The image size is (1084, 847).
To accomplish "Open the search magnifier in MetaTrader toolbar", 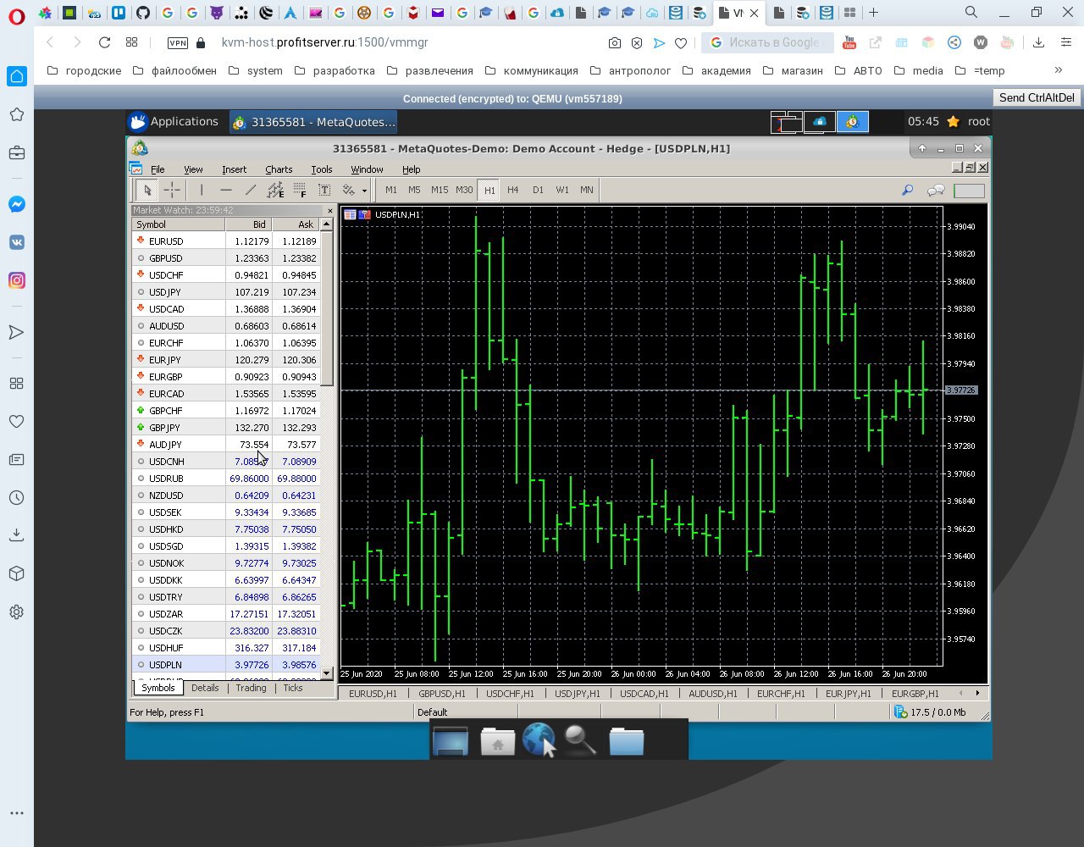I will 907,190.
